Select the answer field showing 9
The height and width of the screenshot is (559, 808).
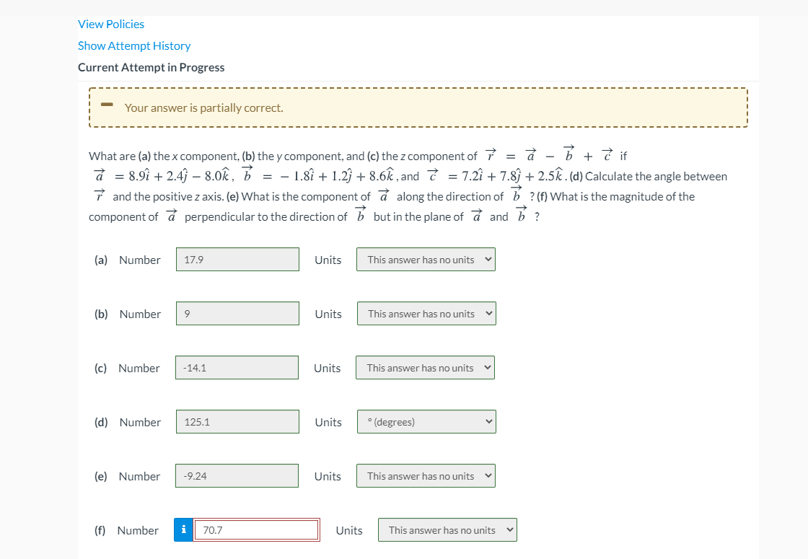pos(237,313)
